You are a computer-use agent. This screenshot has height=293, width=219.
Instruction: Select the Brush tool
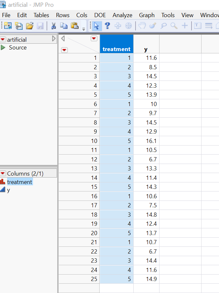point(153,26)
